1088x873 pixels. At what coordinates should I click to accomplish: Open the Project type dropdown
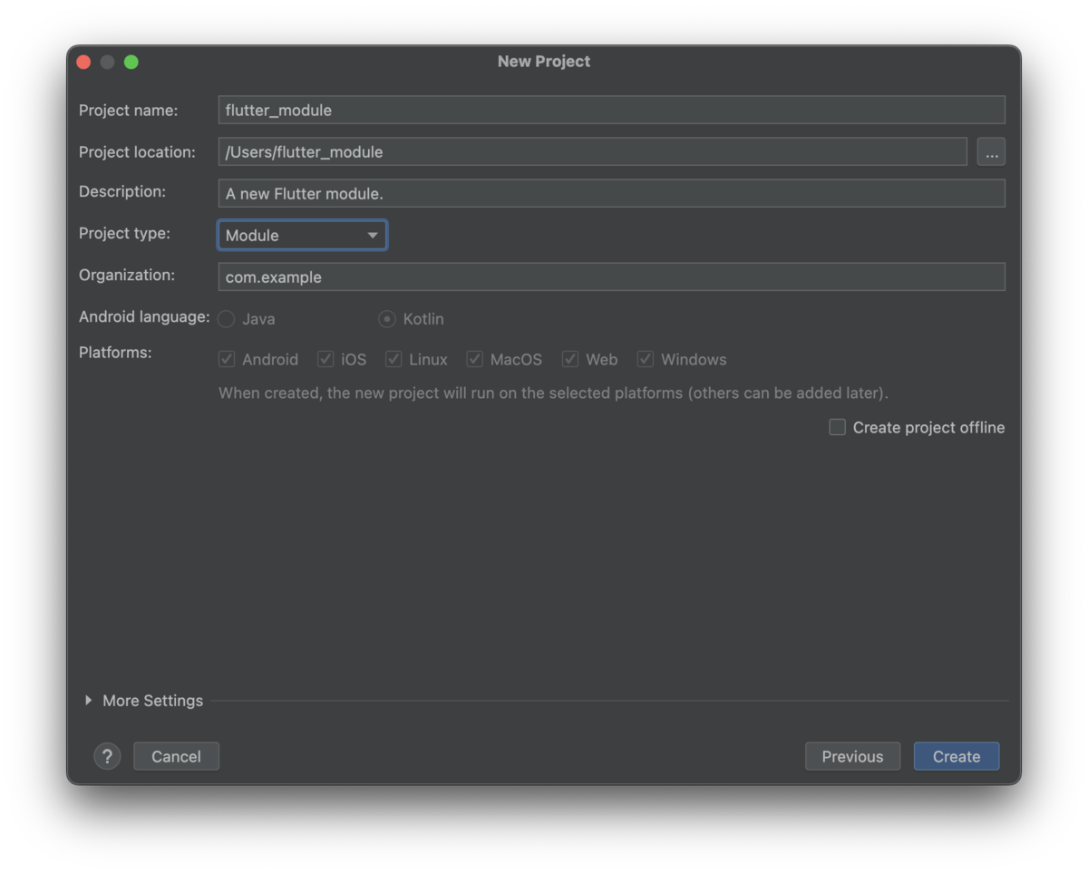coord(302,236)
